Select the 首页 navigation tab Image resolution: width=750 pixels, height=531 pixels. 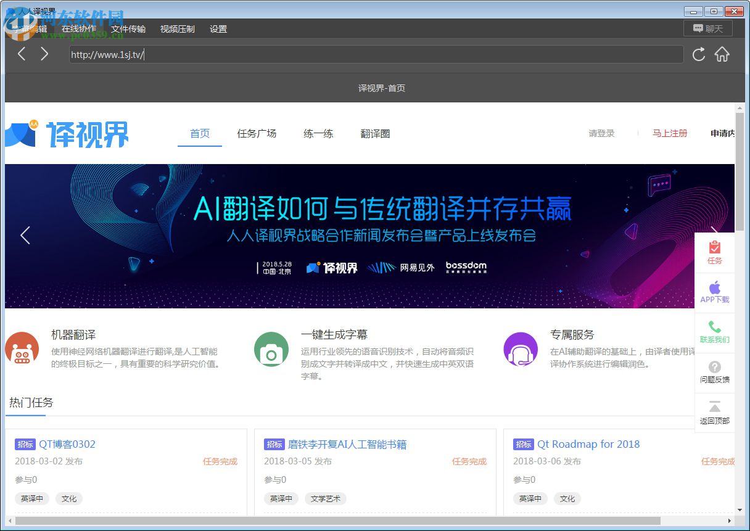point(200,133)
